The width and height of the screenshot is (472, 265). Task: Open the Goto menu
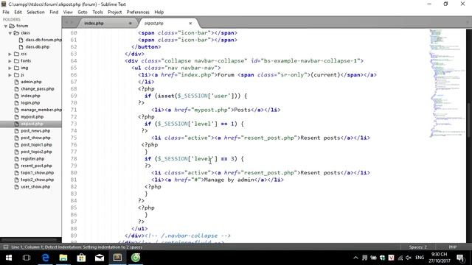pyautogui.click(x=82, y=12)
